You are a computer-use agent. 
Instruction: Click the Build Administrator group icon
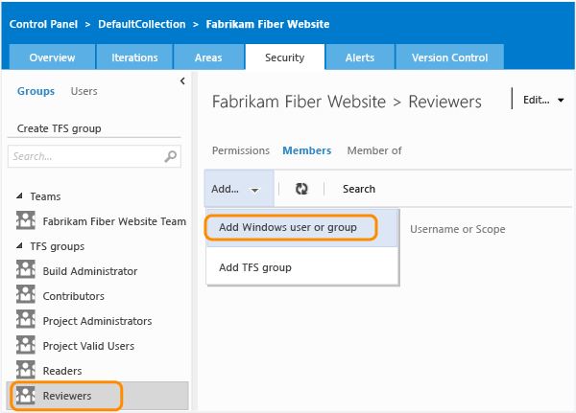click(x=26, y=269)
